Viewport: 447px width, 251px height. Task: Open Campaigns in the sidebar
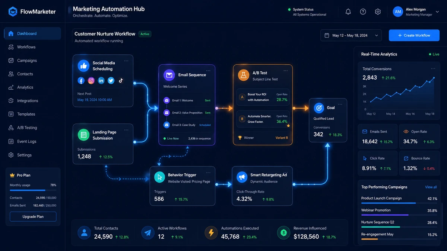tap(32, 60)
